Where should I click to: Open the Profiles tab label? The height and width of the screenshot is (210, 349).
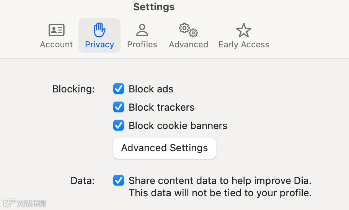coord(142,44)
